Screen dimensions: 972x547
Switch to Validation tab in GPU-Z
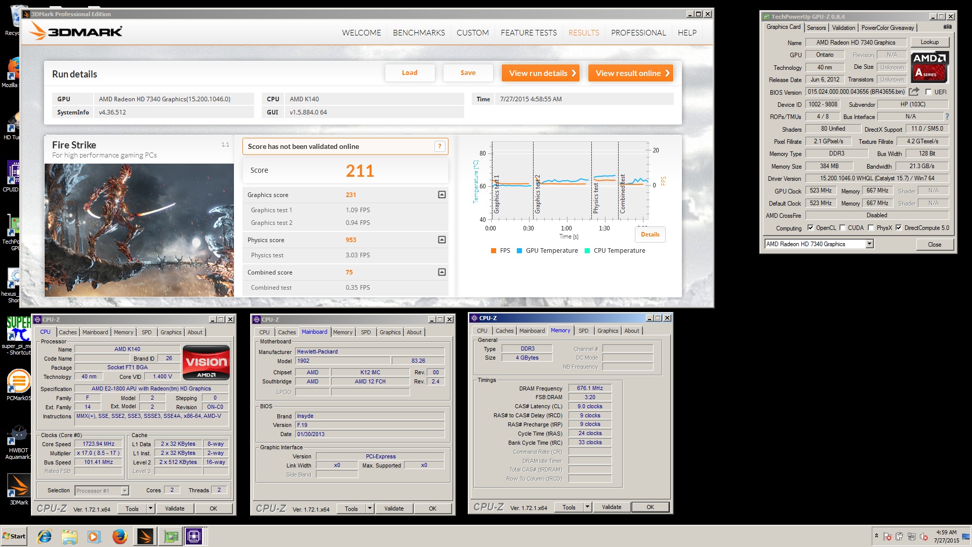pyautogui.click(x=843, y=28)
